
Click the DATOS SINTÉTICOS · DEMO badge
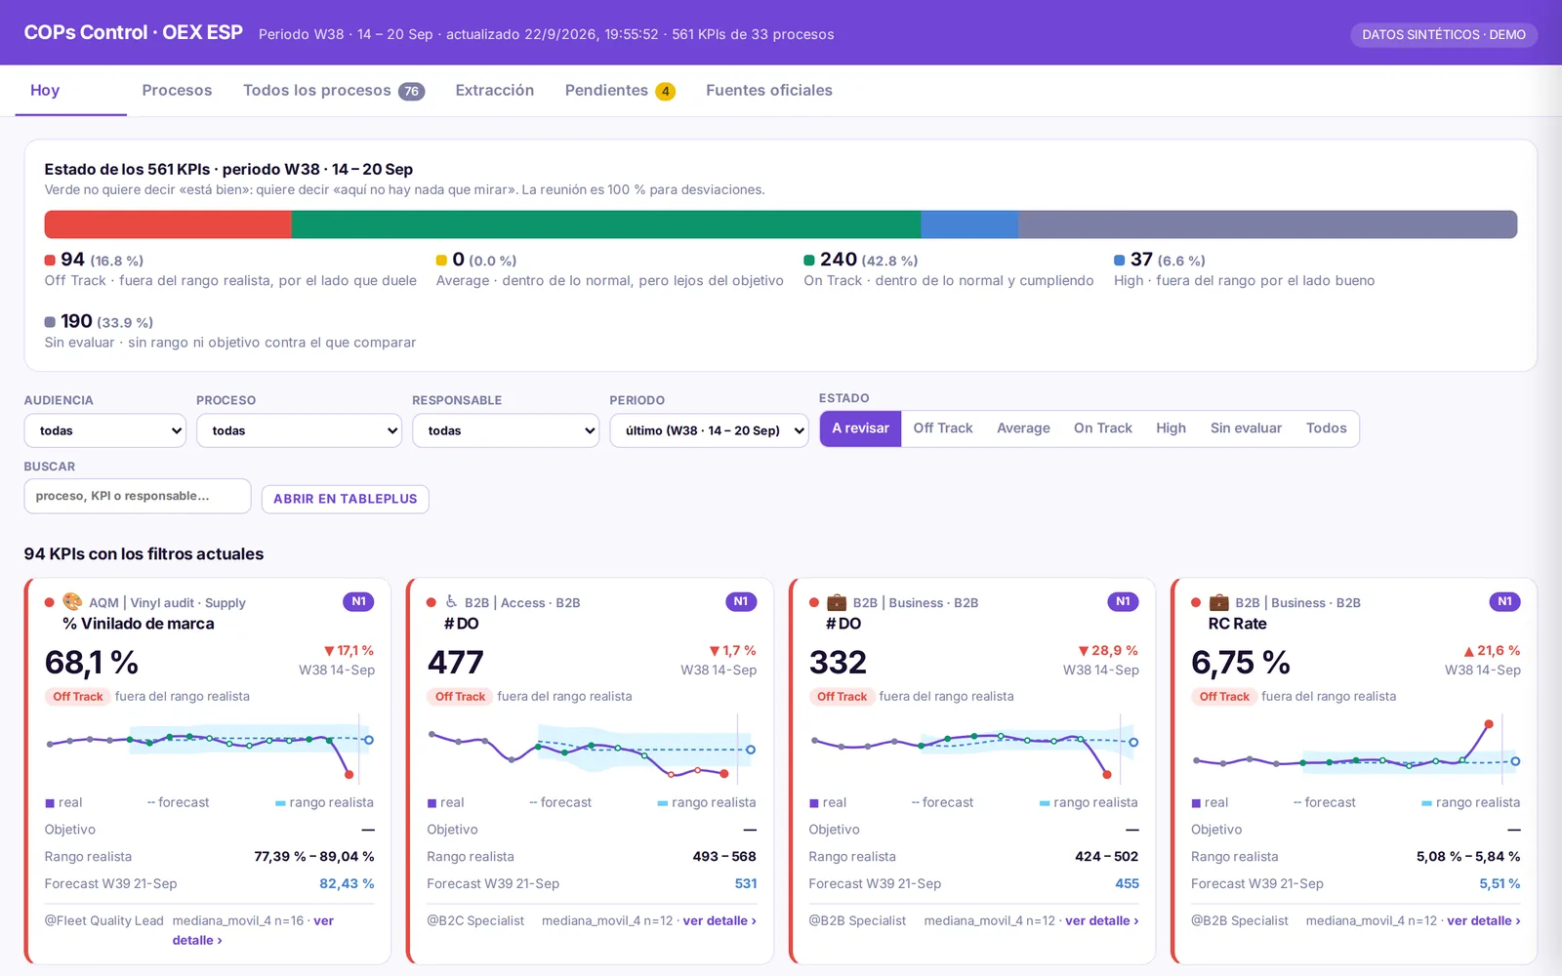point(1444,34)
